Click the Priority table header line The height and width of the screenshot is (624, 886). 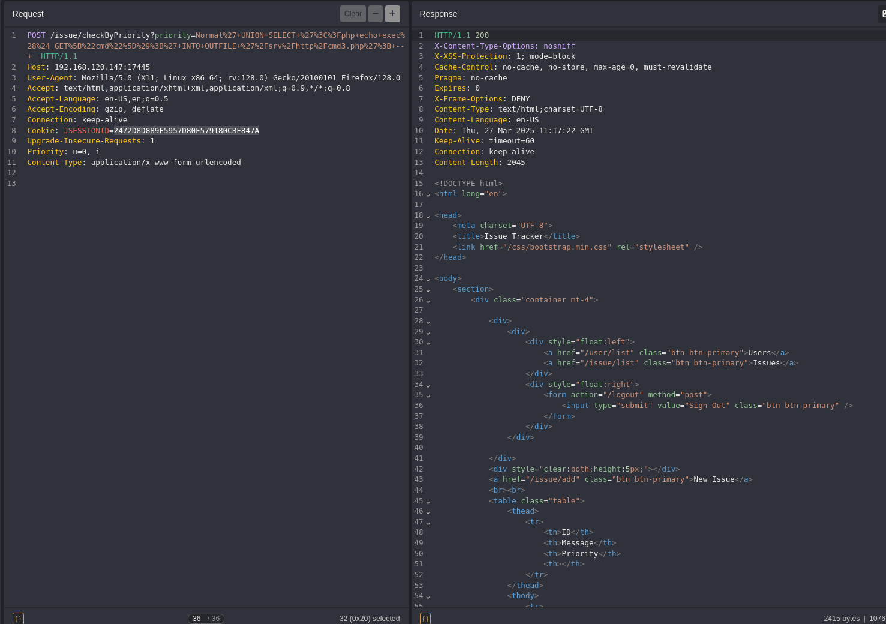582,554
